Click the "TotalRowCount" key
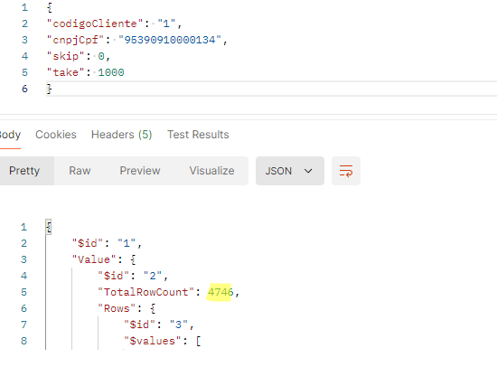 click(x=145, y=292)
